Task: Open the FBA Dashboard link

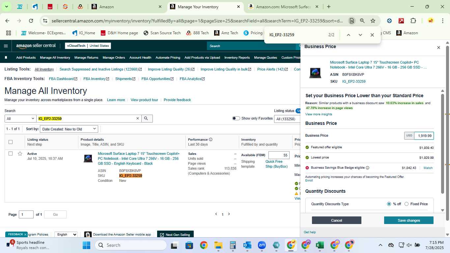Action: click(x=63, y=79)
